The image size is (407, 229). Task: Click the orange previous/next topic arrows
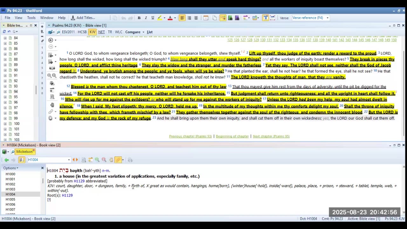click(x=75, y=160)
